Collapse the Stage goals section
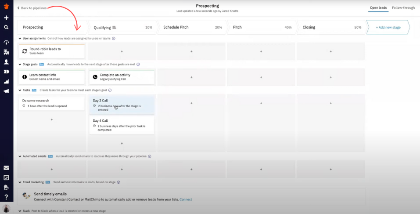Viewport: 420px width, 214px height. [20, 64]
